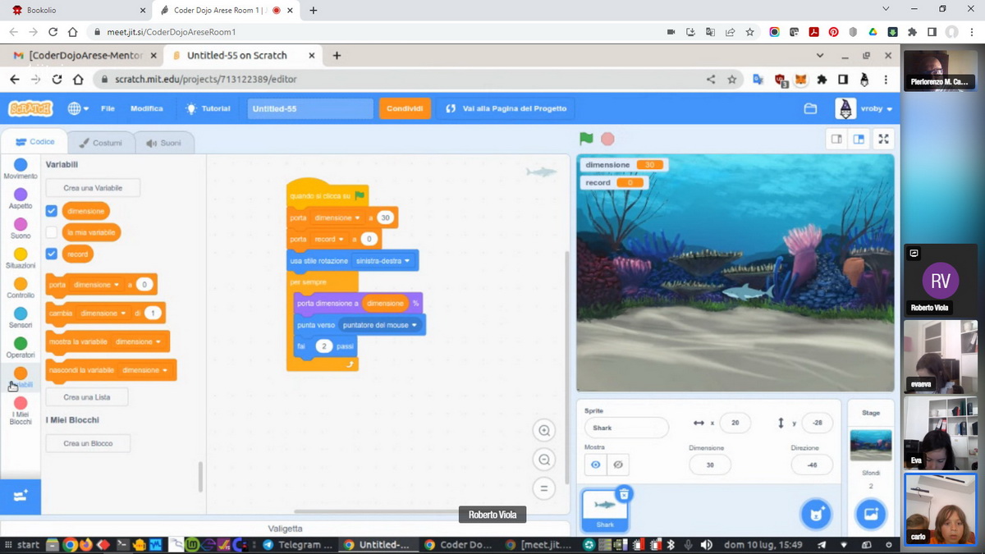Zoom in on the code workspace

point(543,431)
